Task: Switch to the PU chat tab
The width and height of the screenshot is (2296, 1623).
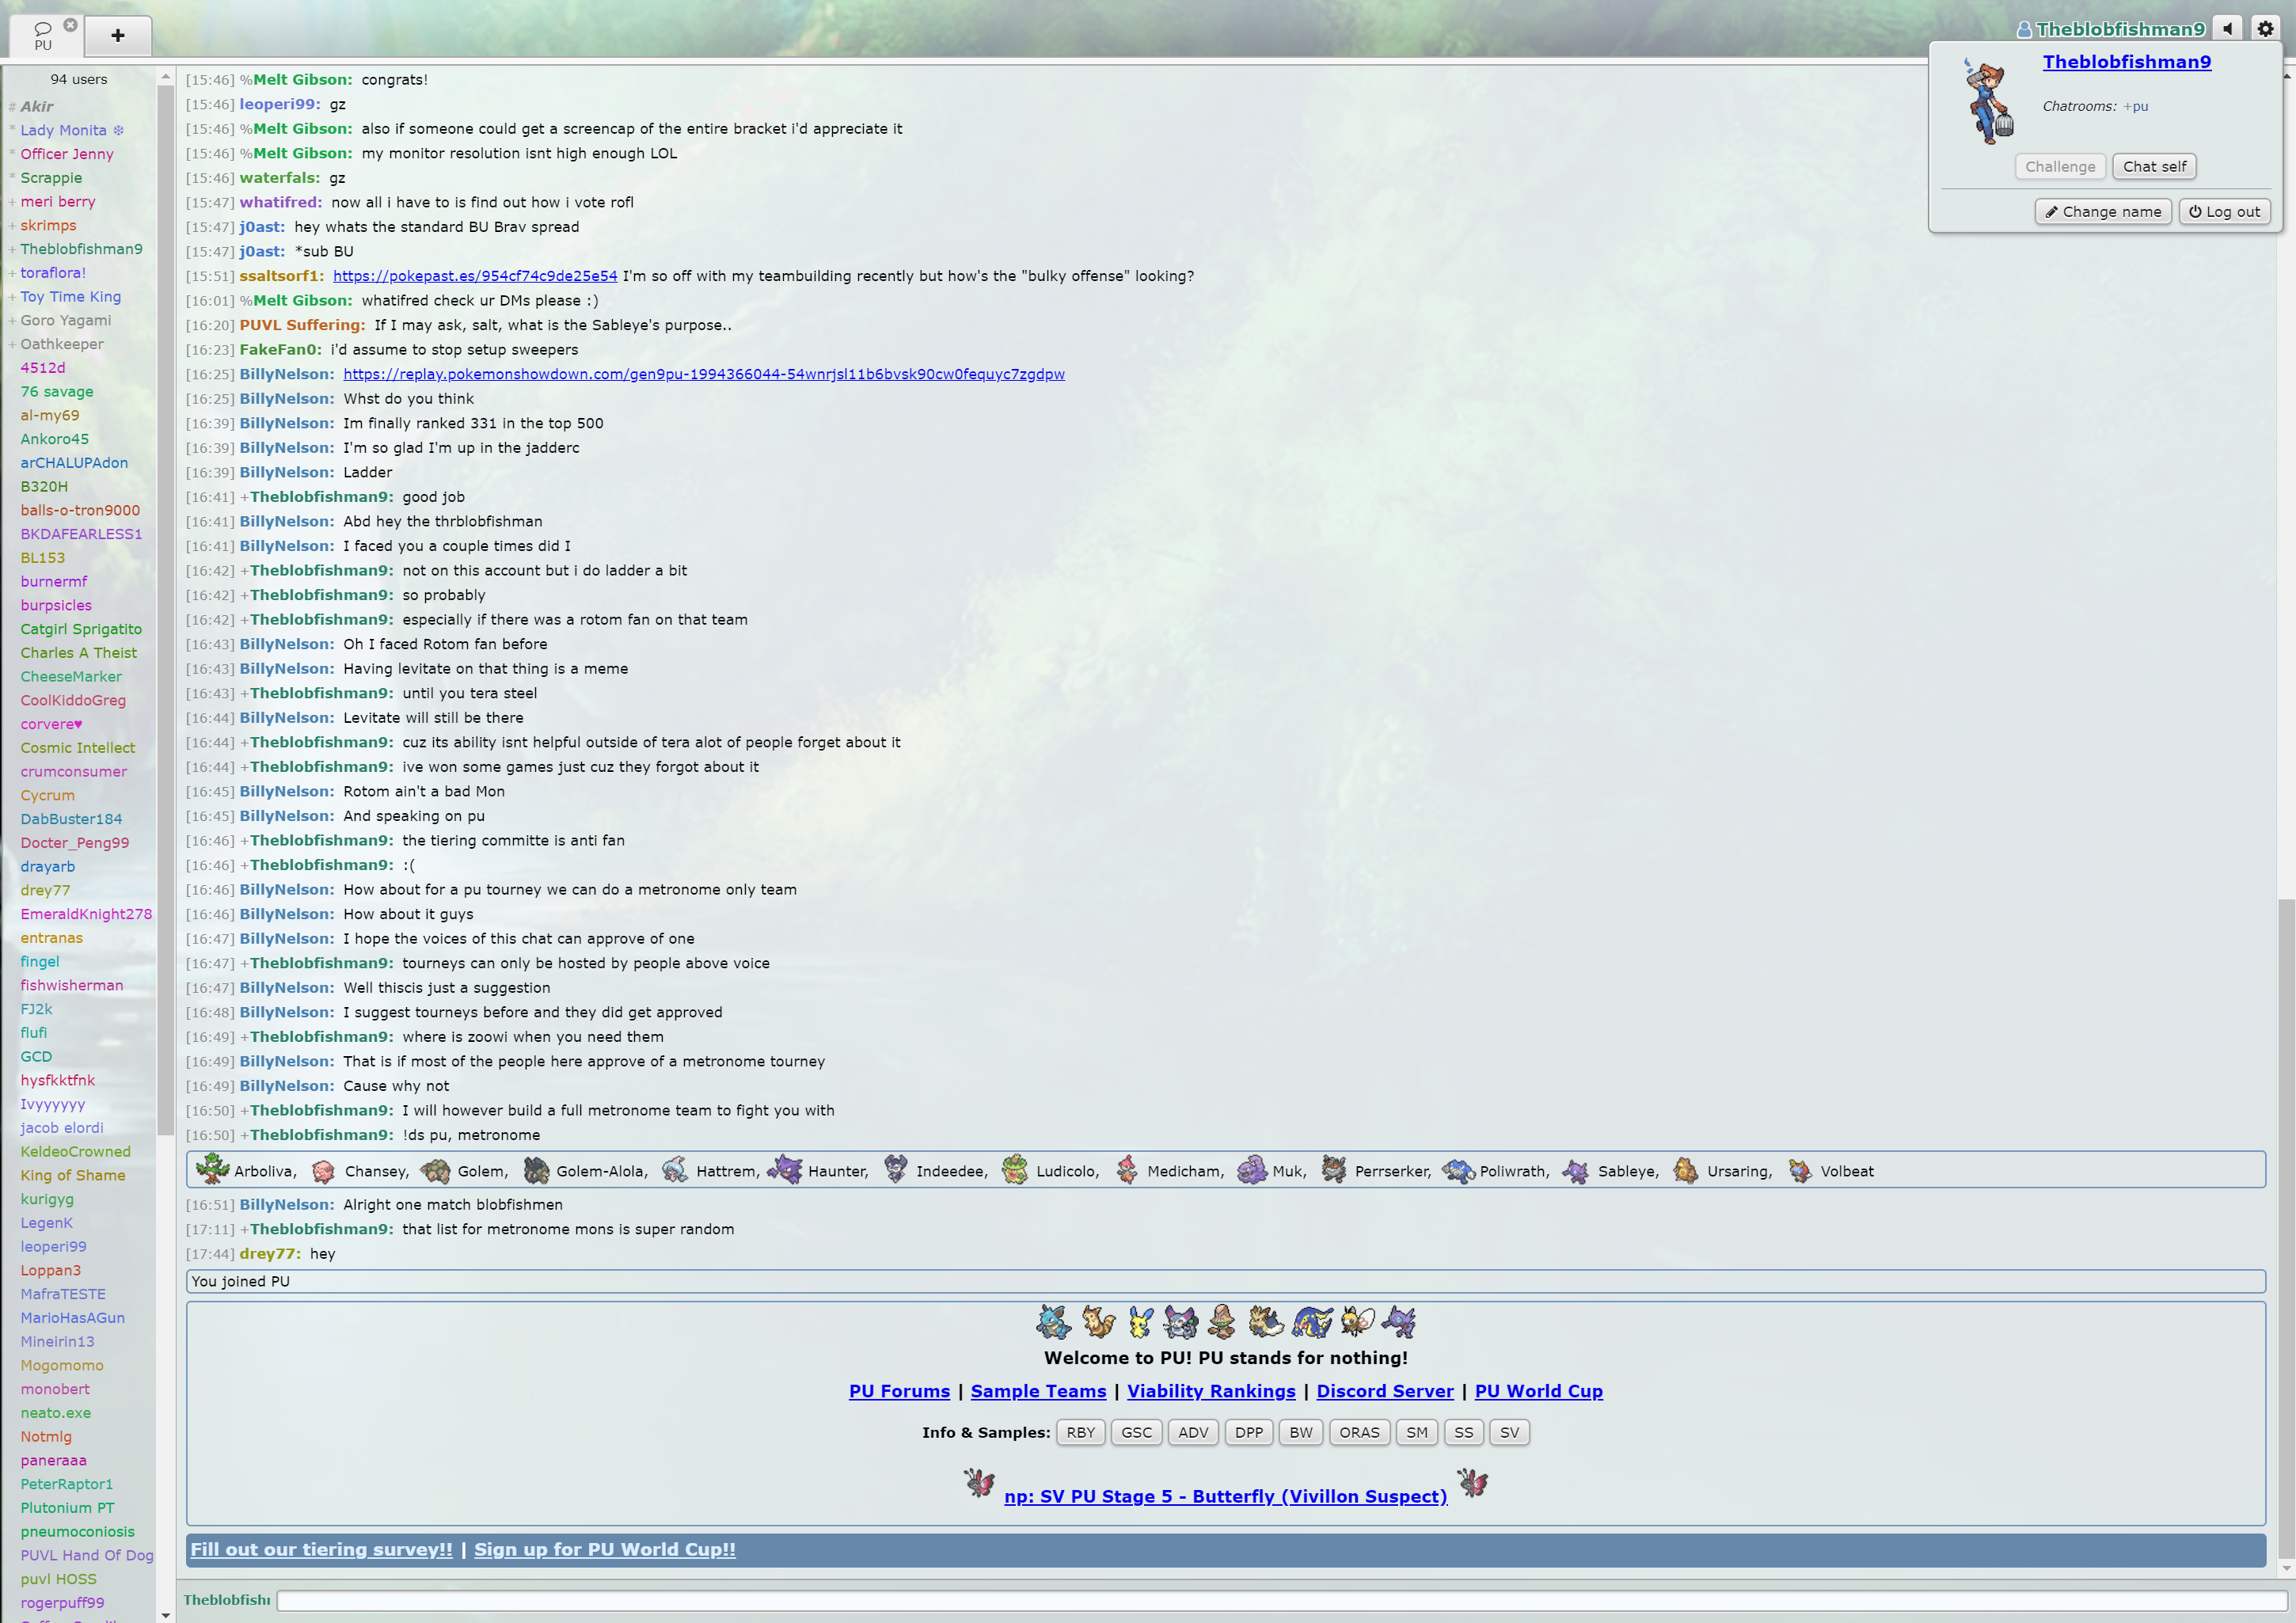Action: [x=42, y=36]
